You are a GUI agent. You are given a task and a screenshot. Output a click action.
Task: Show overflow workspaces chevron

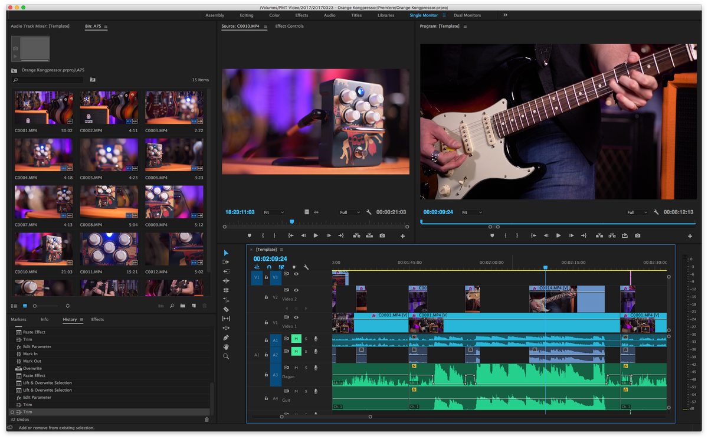tap(505, 15)
